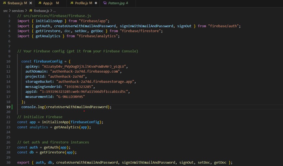Click the authDomain value string
Image resolution: width=283 pixels, height=166 pixels.
(x=85, y=72)
